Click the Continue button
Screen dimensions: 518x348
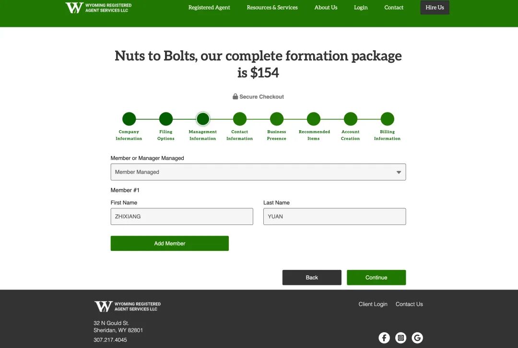tap(376, 278)
